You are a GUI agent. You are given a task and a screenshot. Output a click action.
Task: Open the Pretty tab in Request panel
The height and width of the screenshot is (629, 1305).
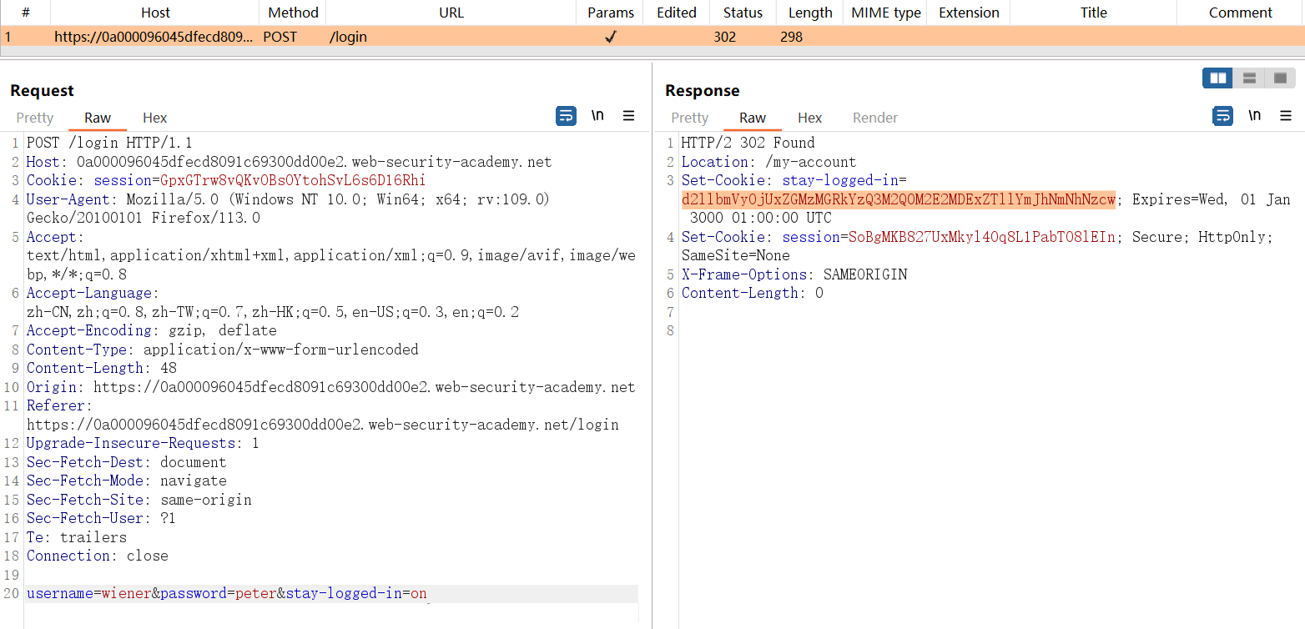35,118
